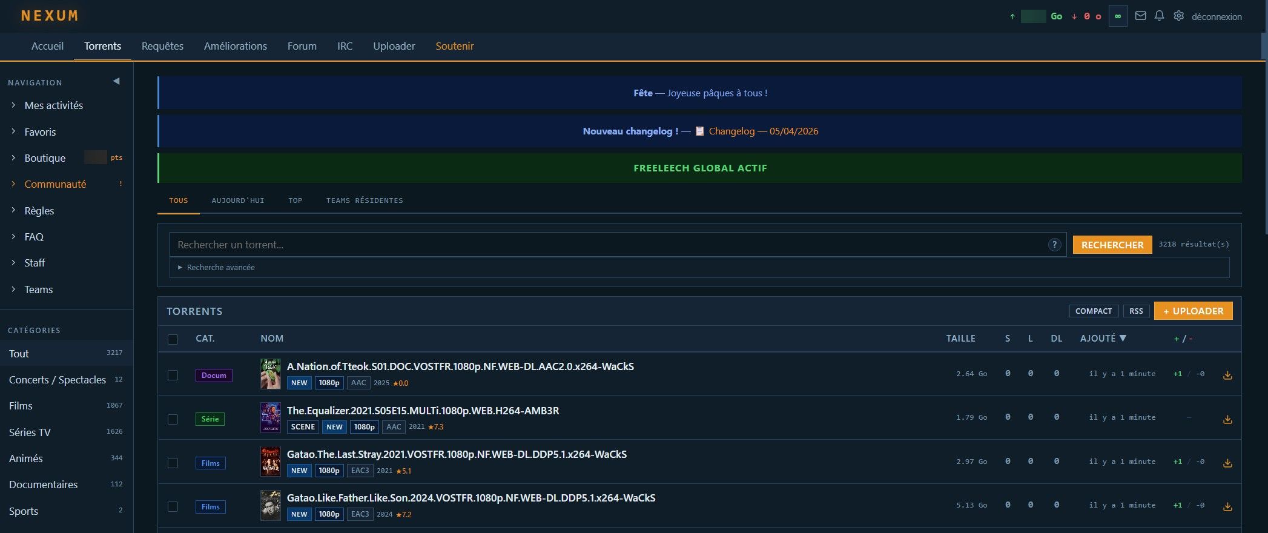Open settings via the gear icon
Image resolution: width=1268 pixels, height=533 pixels.
(1178, 16)
